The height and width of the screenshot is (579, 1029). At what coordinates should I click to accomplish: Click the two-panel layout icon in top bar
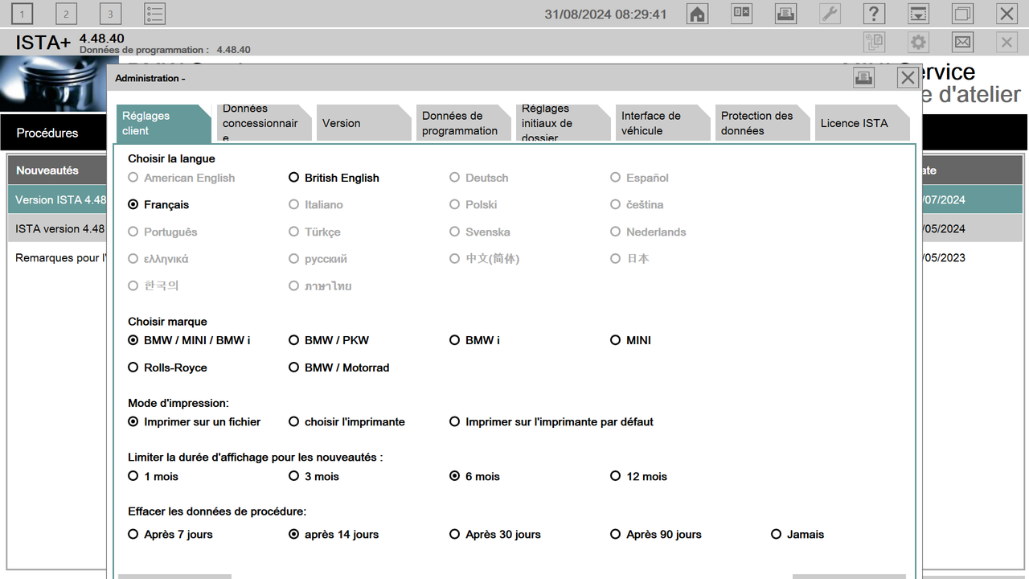[x=741, y=14]
